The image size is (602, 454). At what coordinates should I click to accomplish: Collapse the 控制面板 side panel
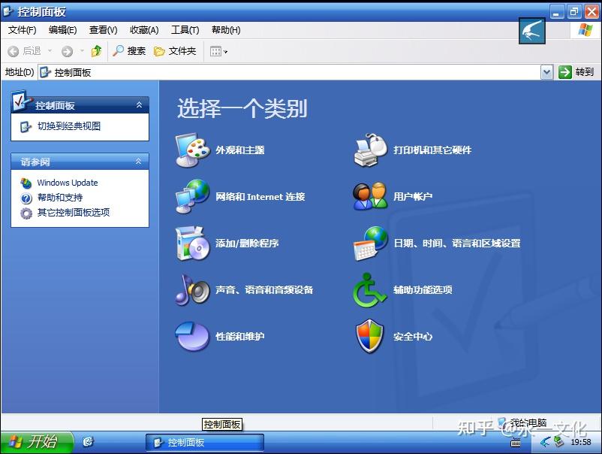tap(139, 105)
